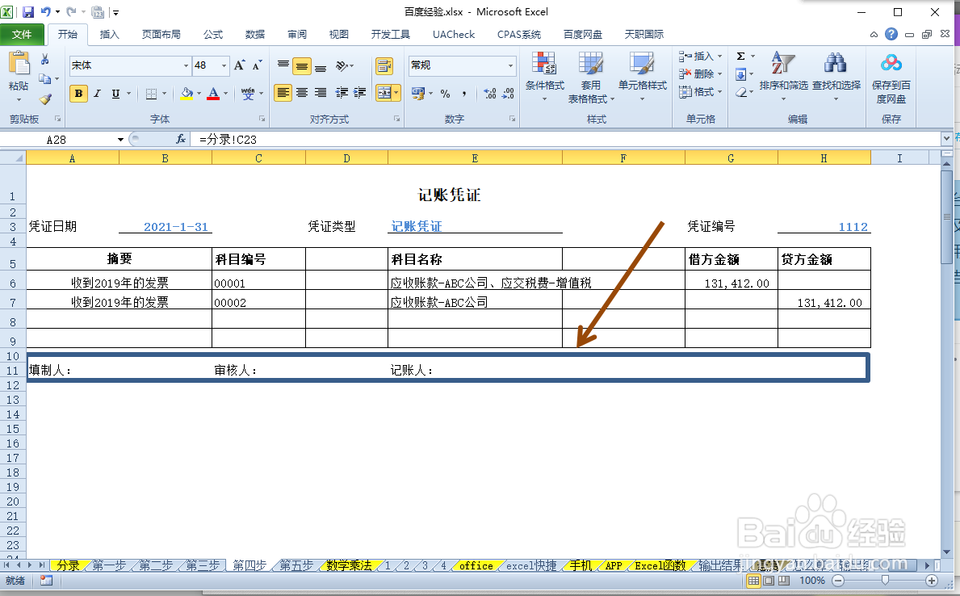Switch to the 分录 sheet tab

click(69, 565)
